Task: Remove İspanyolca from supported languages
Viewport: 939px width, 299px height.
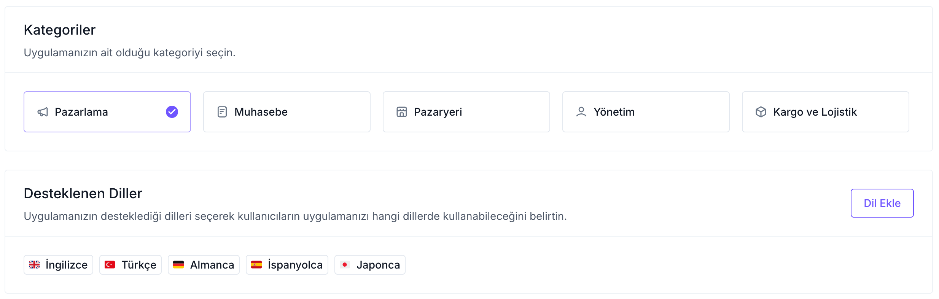Action: [x=286, y=264]
